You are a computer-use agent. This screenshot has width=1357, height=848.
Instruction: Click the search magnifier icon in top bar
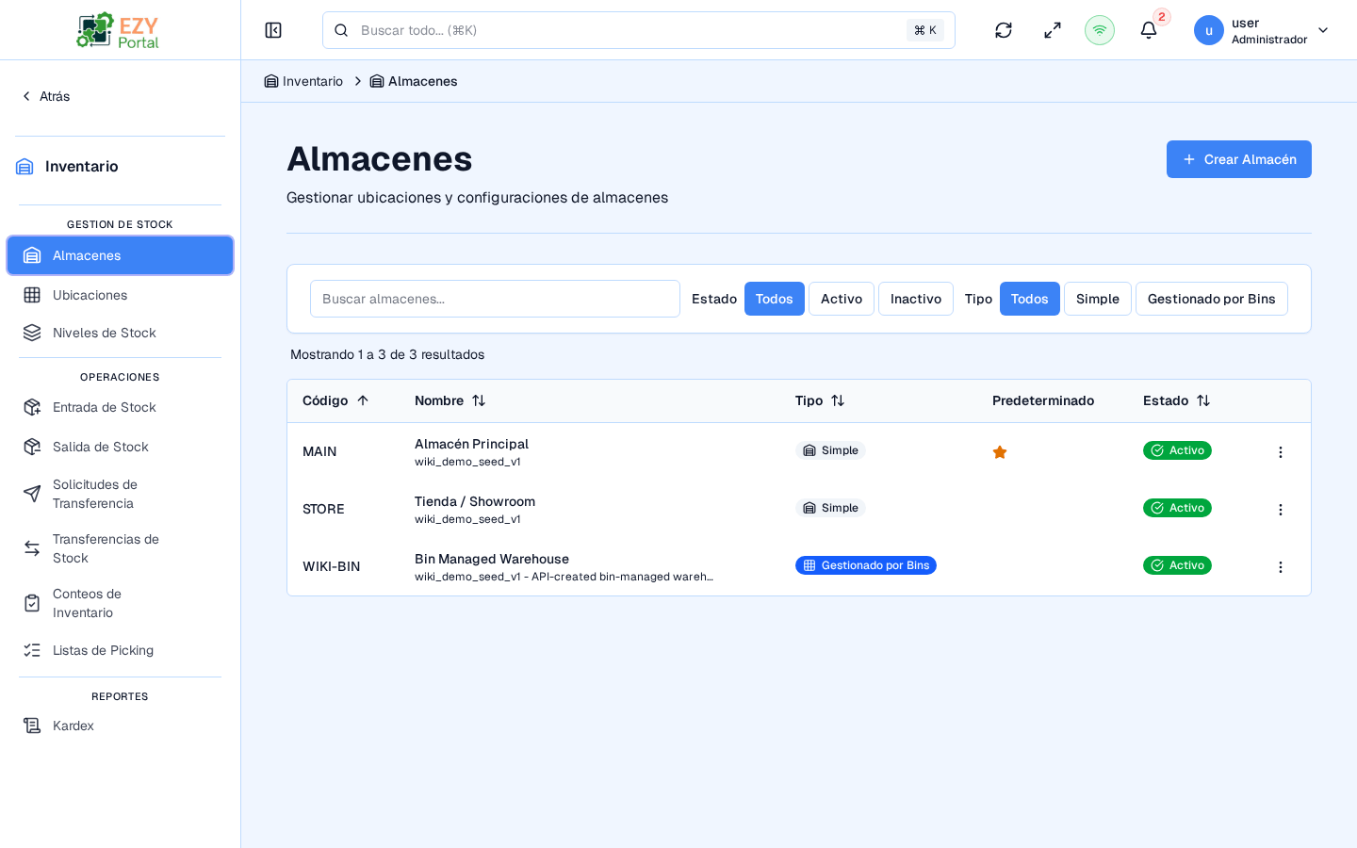pos(341,30)
